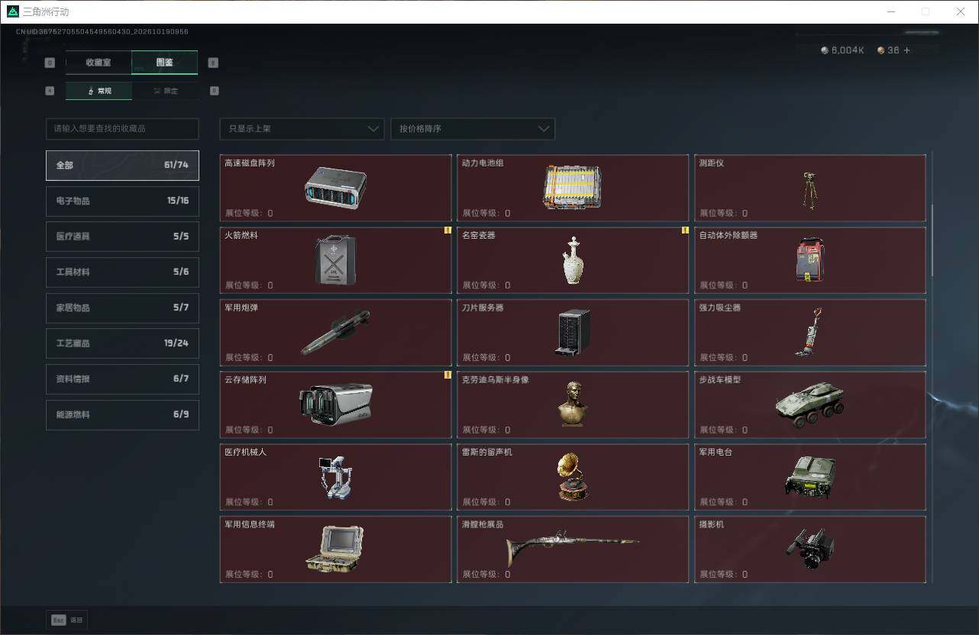Choose the 家居物品 5/7 category

[122, 308]
